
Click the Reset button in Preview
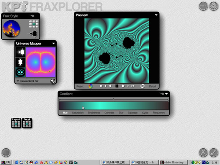click(x=80, y=86)
